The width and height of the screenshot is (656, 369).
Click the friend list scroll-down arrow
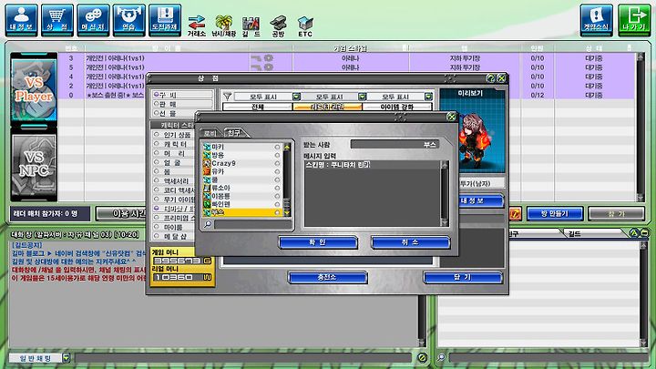[287, 213]
